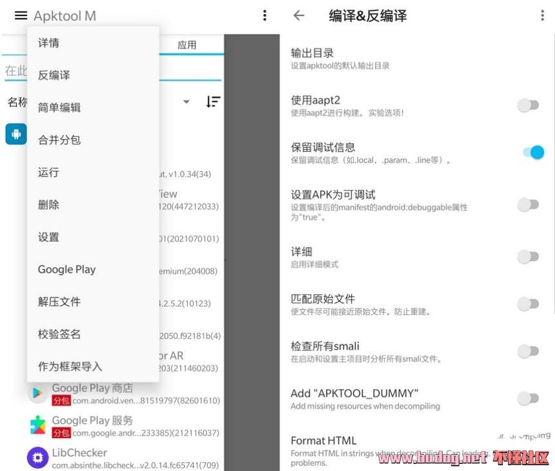Select 反编译 from the context menu

coord(93,75)
